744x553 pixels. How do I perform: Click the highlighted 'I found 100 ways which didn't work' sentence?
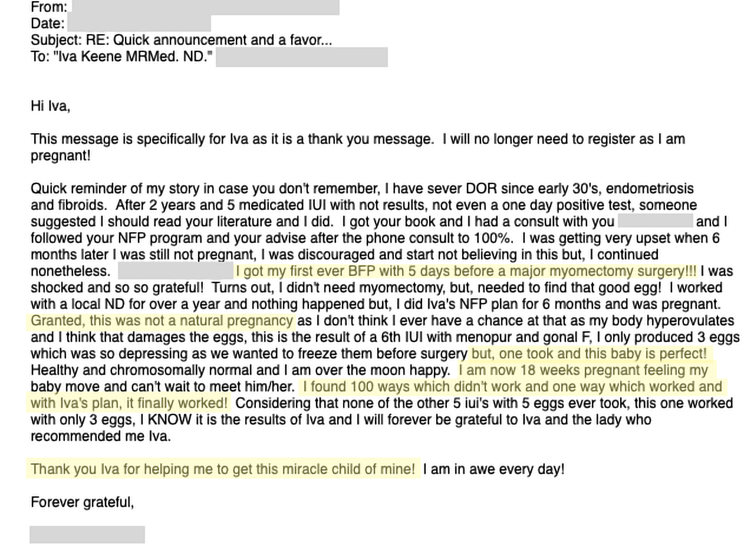(513, 387)
